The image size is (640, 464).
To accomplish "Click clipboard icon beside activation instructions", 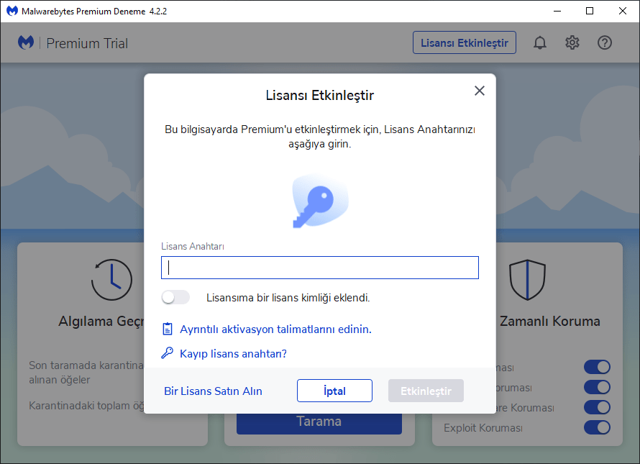I will (x=168, y=329).
